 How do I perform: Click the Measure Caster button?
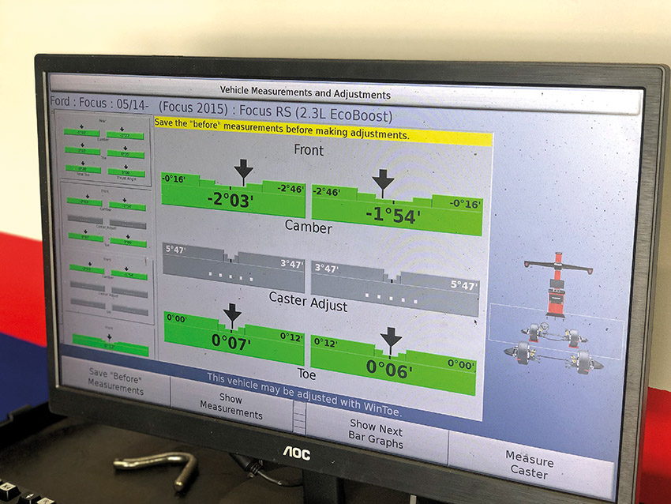click(x=530, y=465)
